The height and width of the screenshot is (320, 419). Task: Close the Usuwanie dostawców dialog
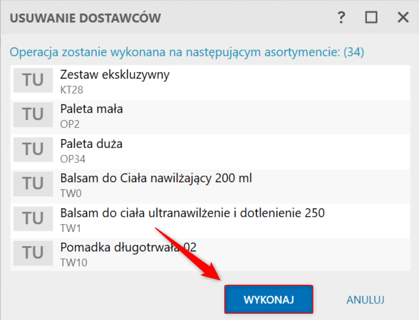coord(403,18)
